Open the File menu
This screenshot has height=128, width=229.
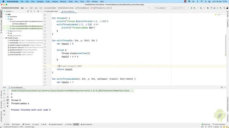pos(22,1)
